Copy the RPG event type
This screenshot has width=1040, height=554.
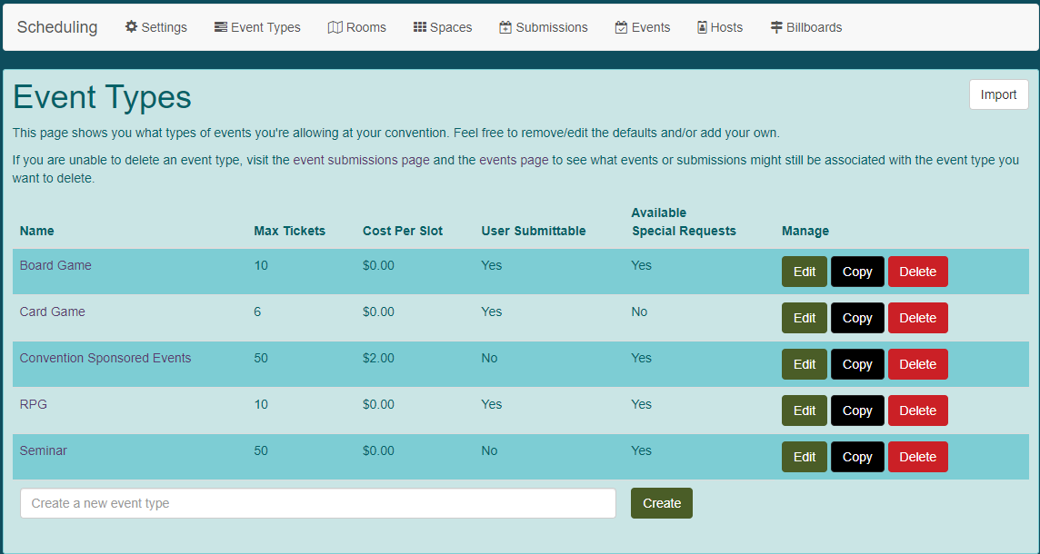[x=857, y=411]
